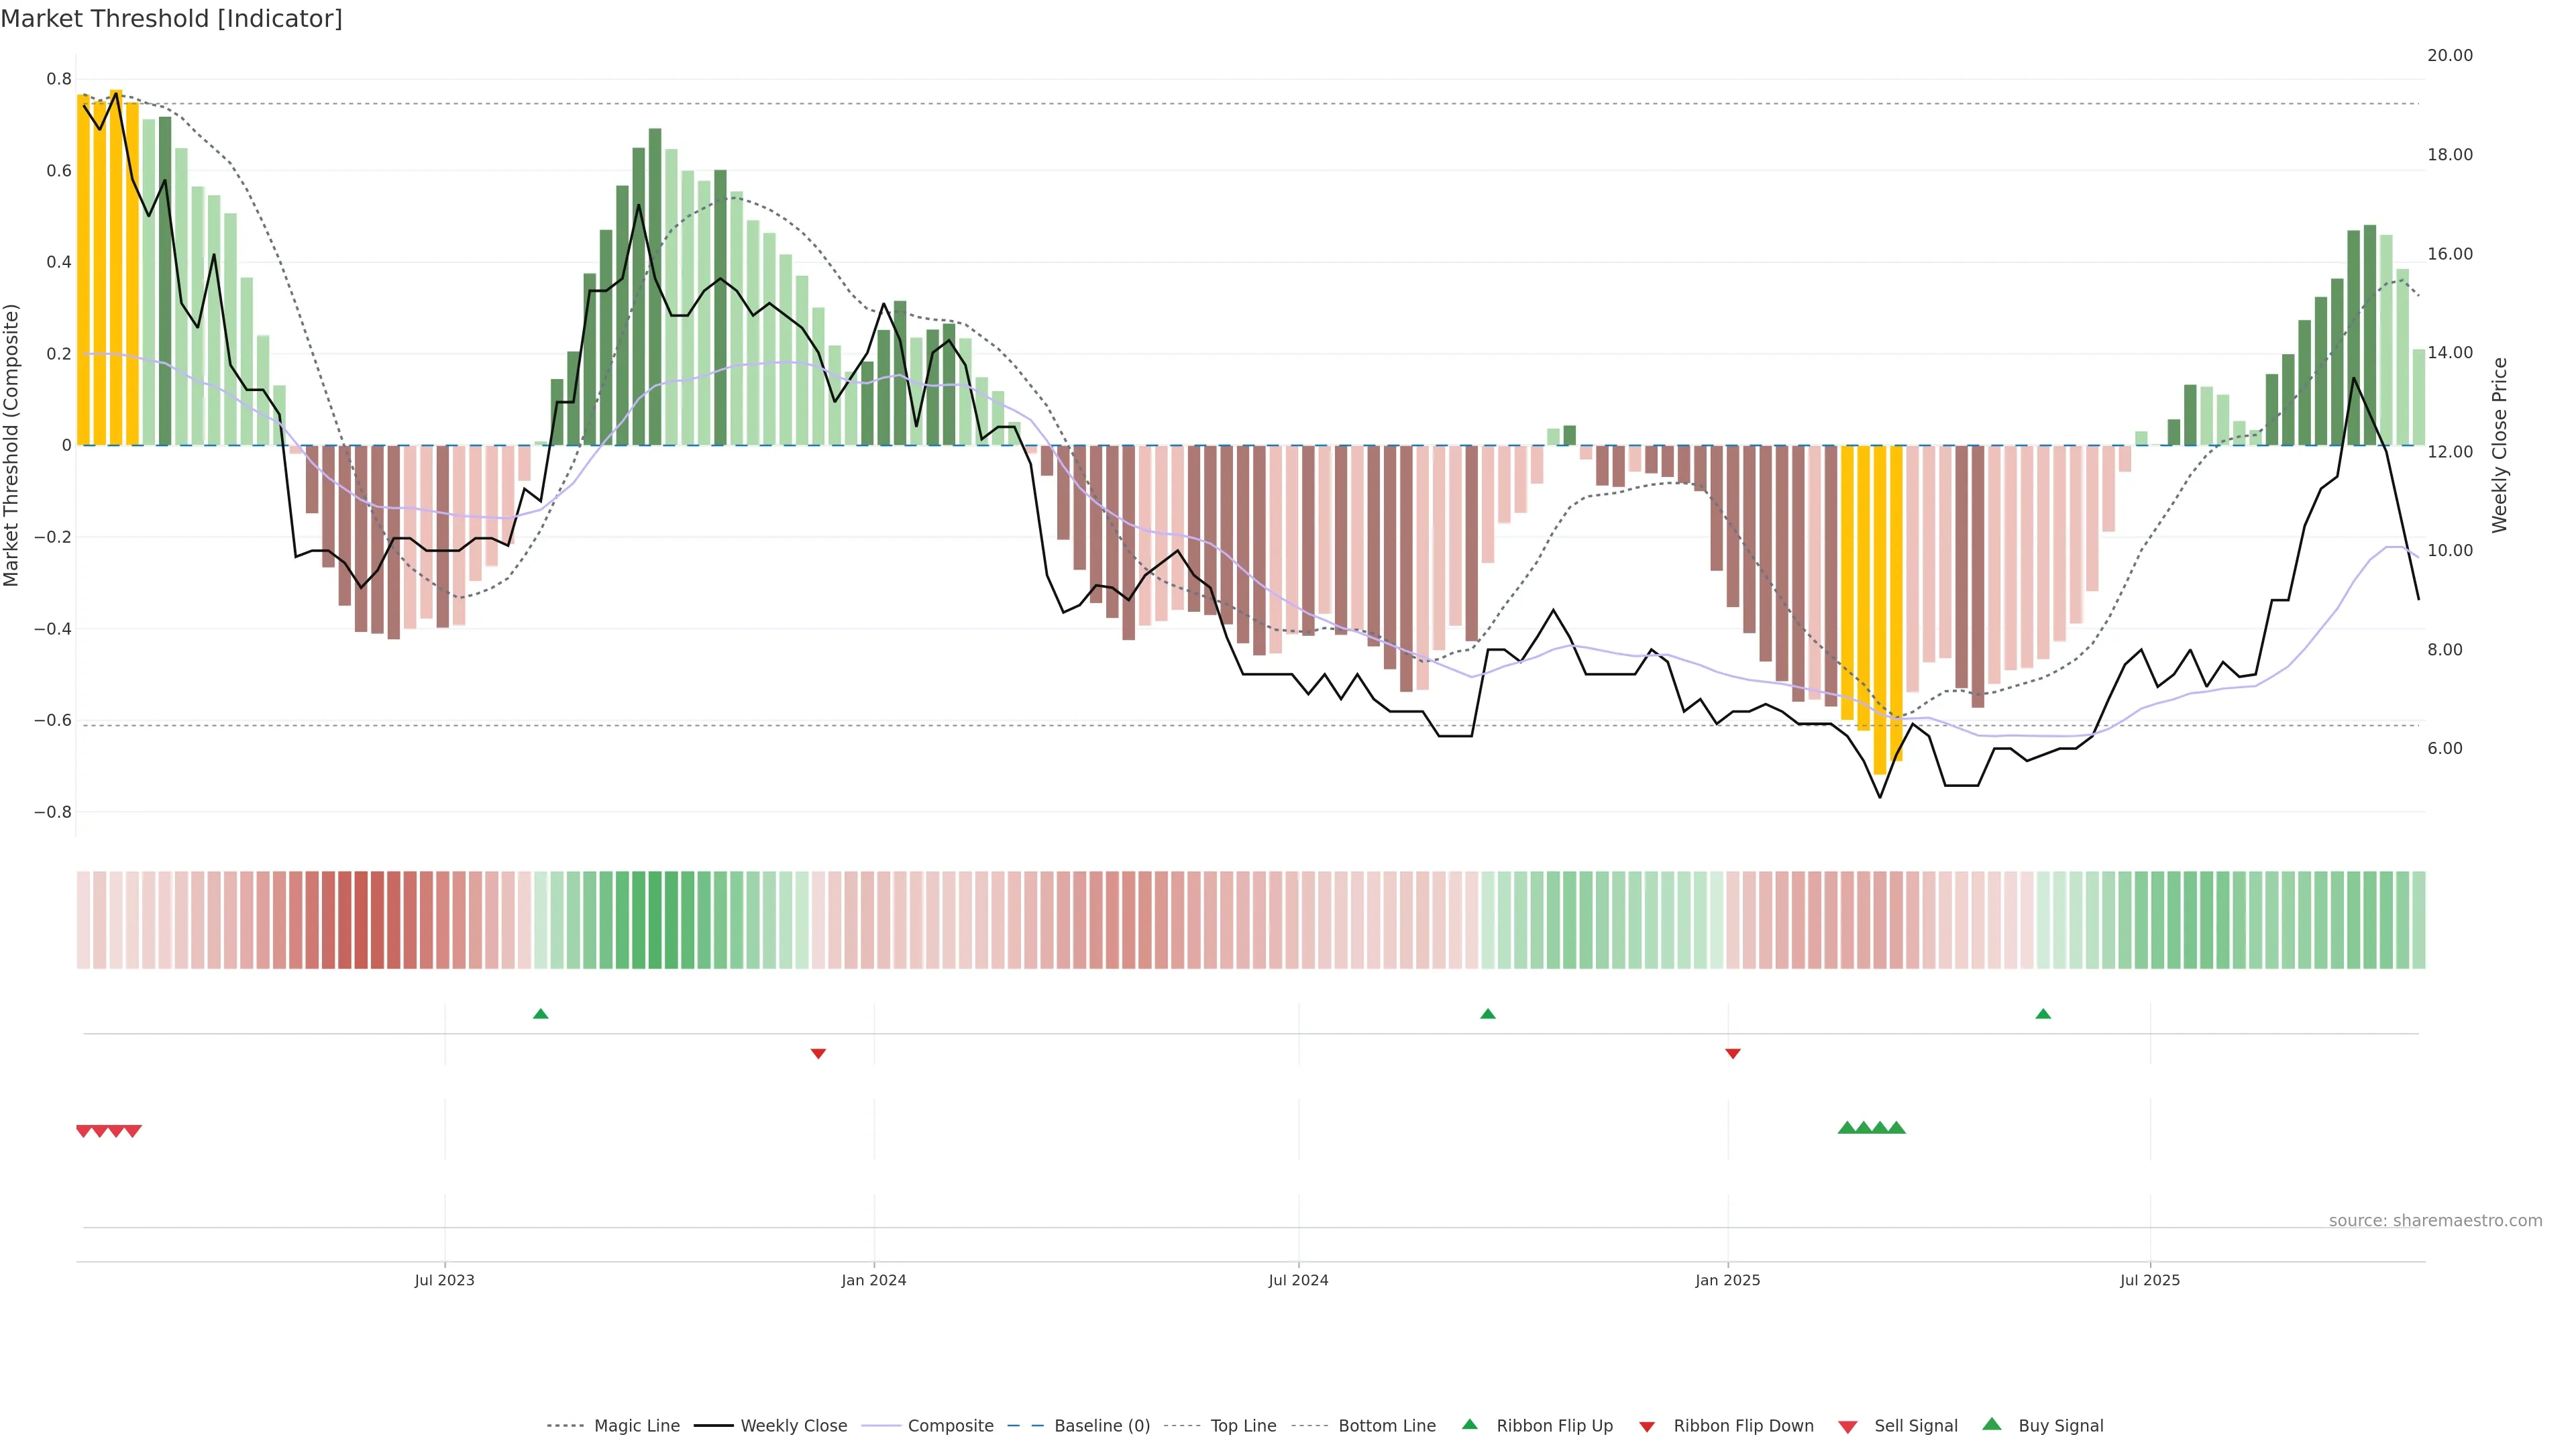Screen dimensions: 2576x1449
Task: Click the source: sharemaestro.com text
Action: click(2435, 1220)
